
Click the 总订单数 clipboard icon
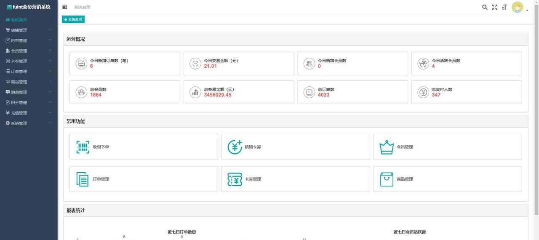tap(309, 92)
